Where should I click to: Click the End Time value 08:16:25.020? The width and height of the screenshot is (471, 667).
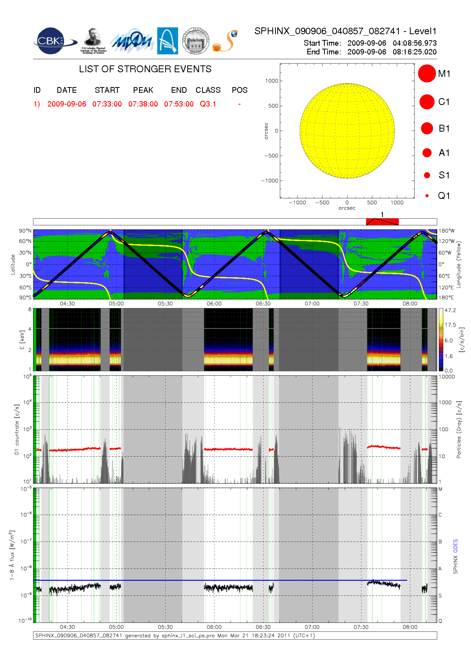(x=415, y=52)
